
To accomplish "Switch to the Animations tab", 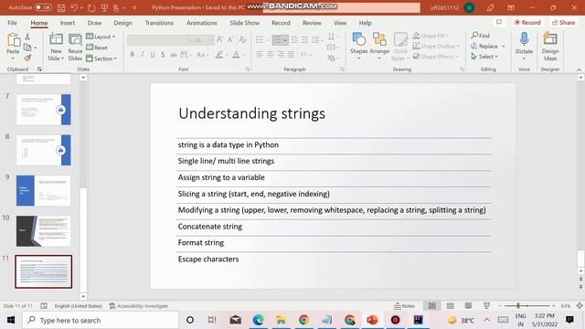I will (201, 23).
